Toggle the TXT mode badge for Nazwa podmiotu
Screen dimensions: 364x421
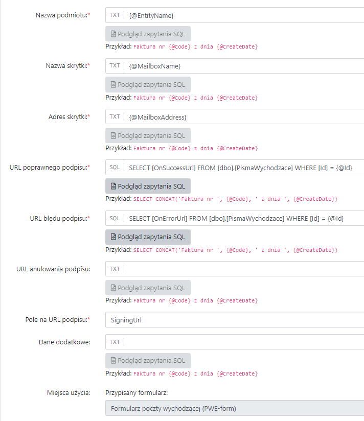115,15
